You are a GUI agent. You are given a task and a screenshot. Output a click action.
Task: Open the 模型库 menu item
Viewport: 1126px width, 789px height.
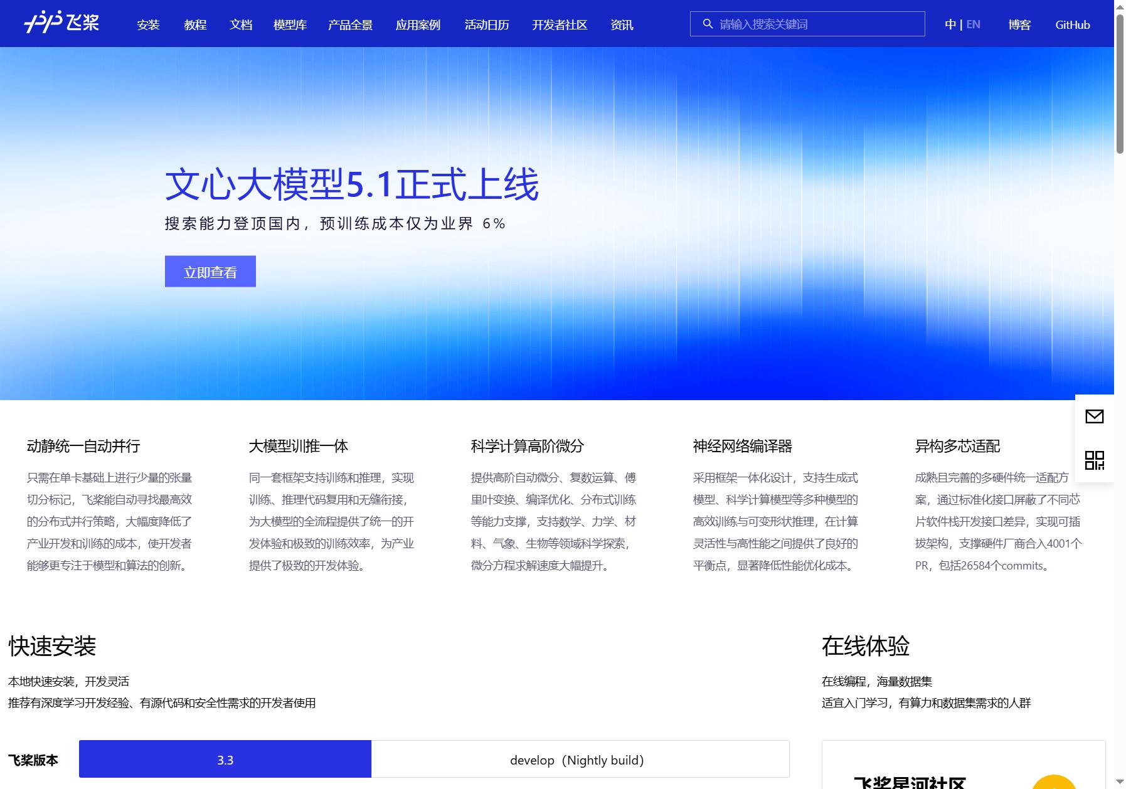coord(290,24)
